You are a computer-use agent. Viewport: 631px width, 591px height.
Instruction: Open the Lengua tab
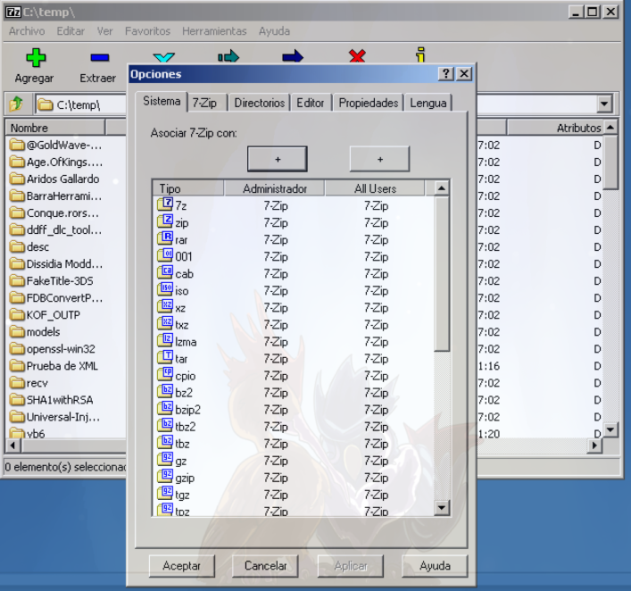(x=428, y=103)
